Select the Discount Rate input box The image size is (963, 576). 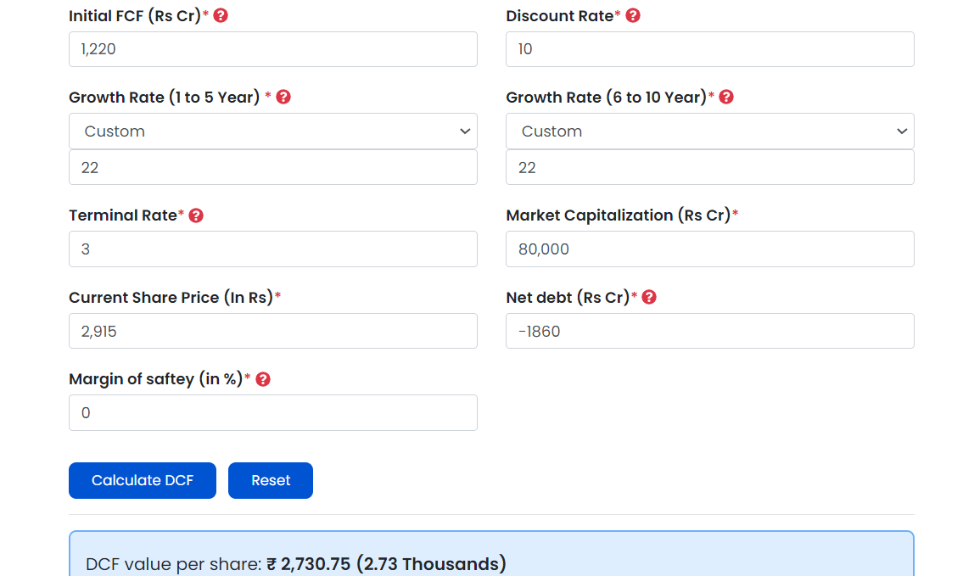tap(710, 49)
